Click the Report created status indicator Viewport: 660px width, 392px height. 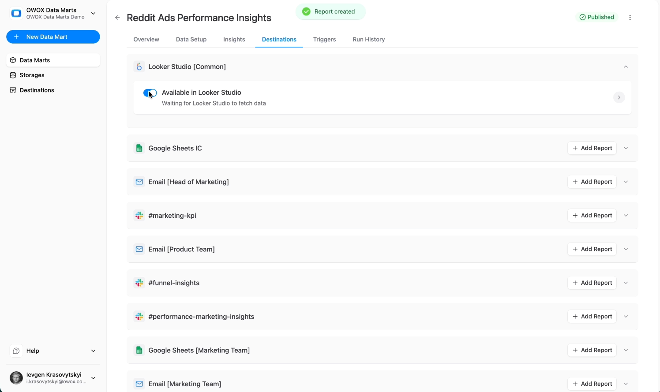coord(330,11)
